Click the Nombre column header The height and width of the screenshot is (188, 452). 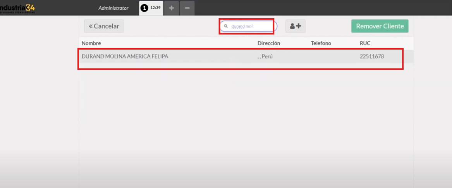[x=91, y=43]
